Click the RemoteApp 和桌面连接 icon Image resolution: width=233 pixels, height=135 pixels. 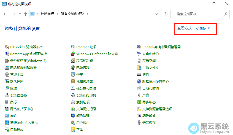7,54
